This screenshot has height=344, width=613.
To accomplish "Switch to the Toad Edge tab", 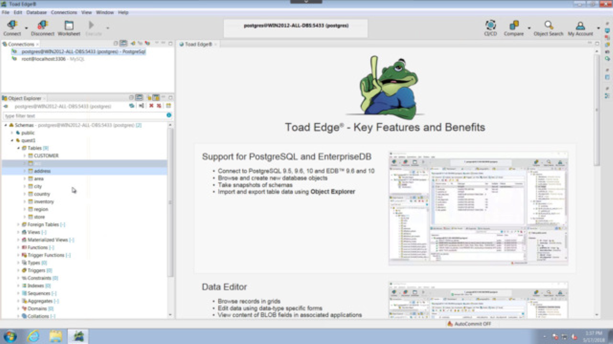I will pos(198,43).
